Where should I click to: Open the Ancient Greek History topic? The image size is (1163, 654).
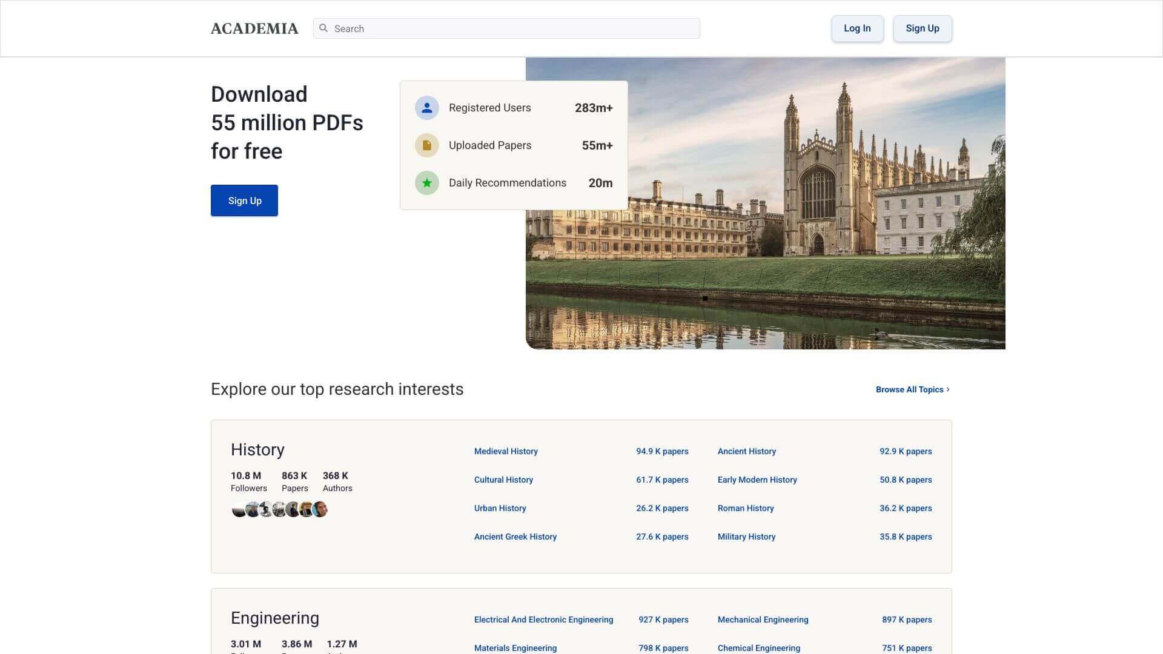(515, 537)
